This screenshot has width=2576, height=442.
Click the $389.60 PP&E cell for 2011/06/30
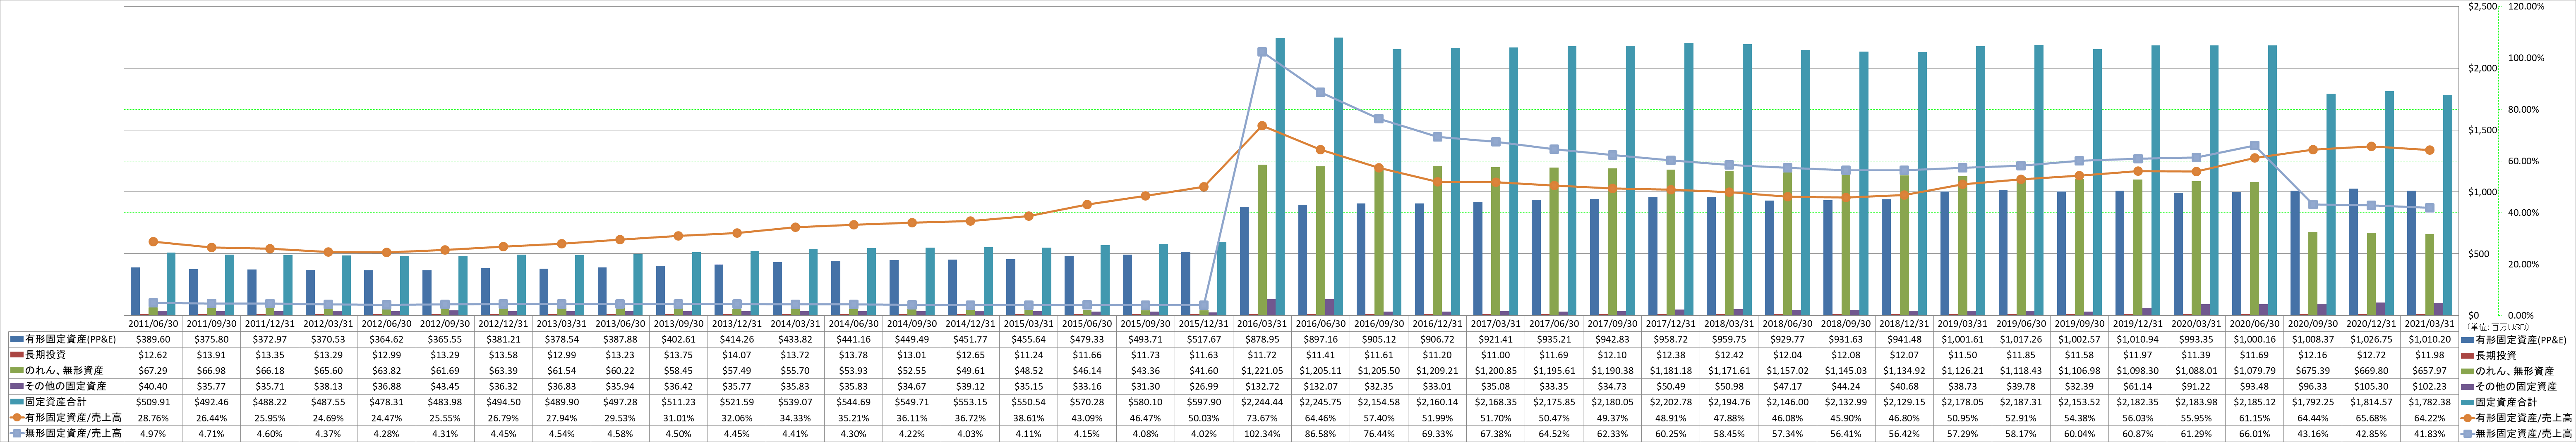pos(153,339)
